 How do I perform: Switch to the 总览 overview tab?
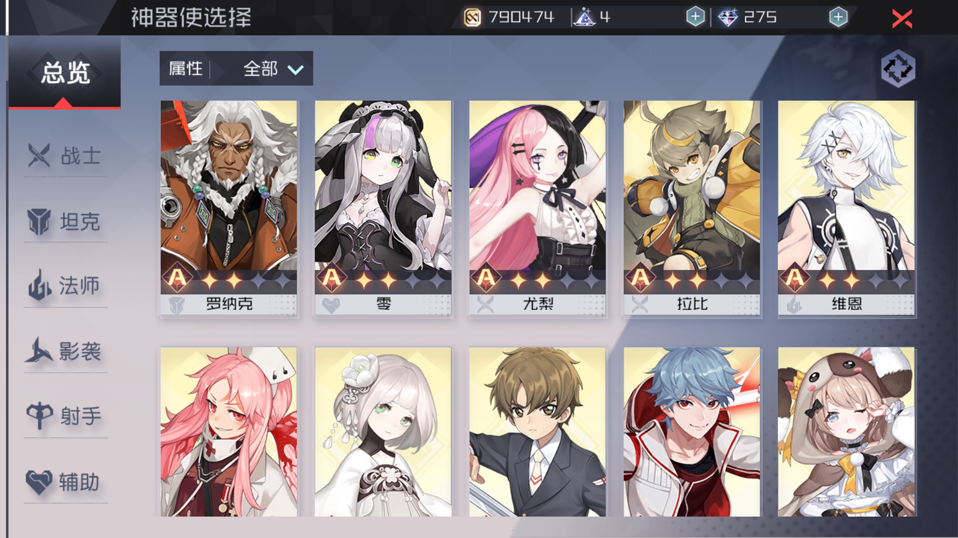65,73
